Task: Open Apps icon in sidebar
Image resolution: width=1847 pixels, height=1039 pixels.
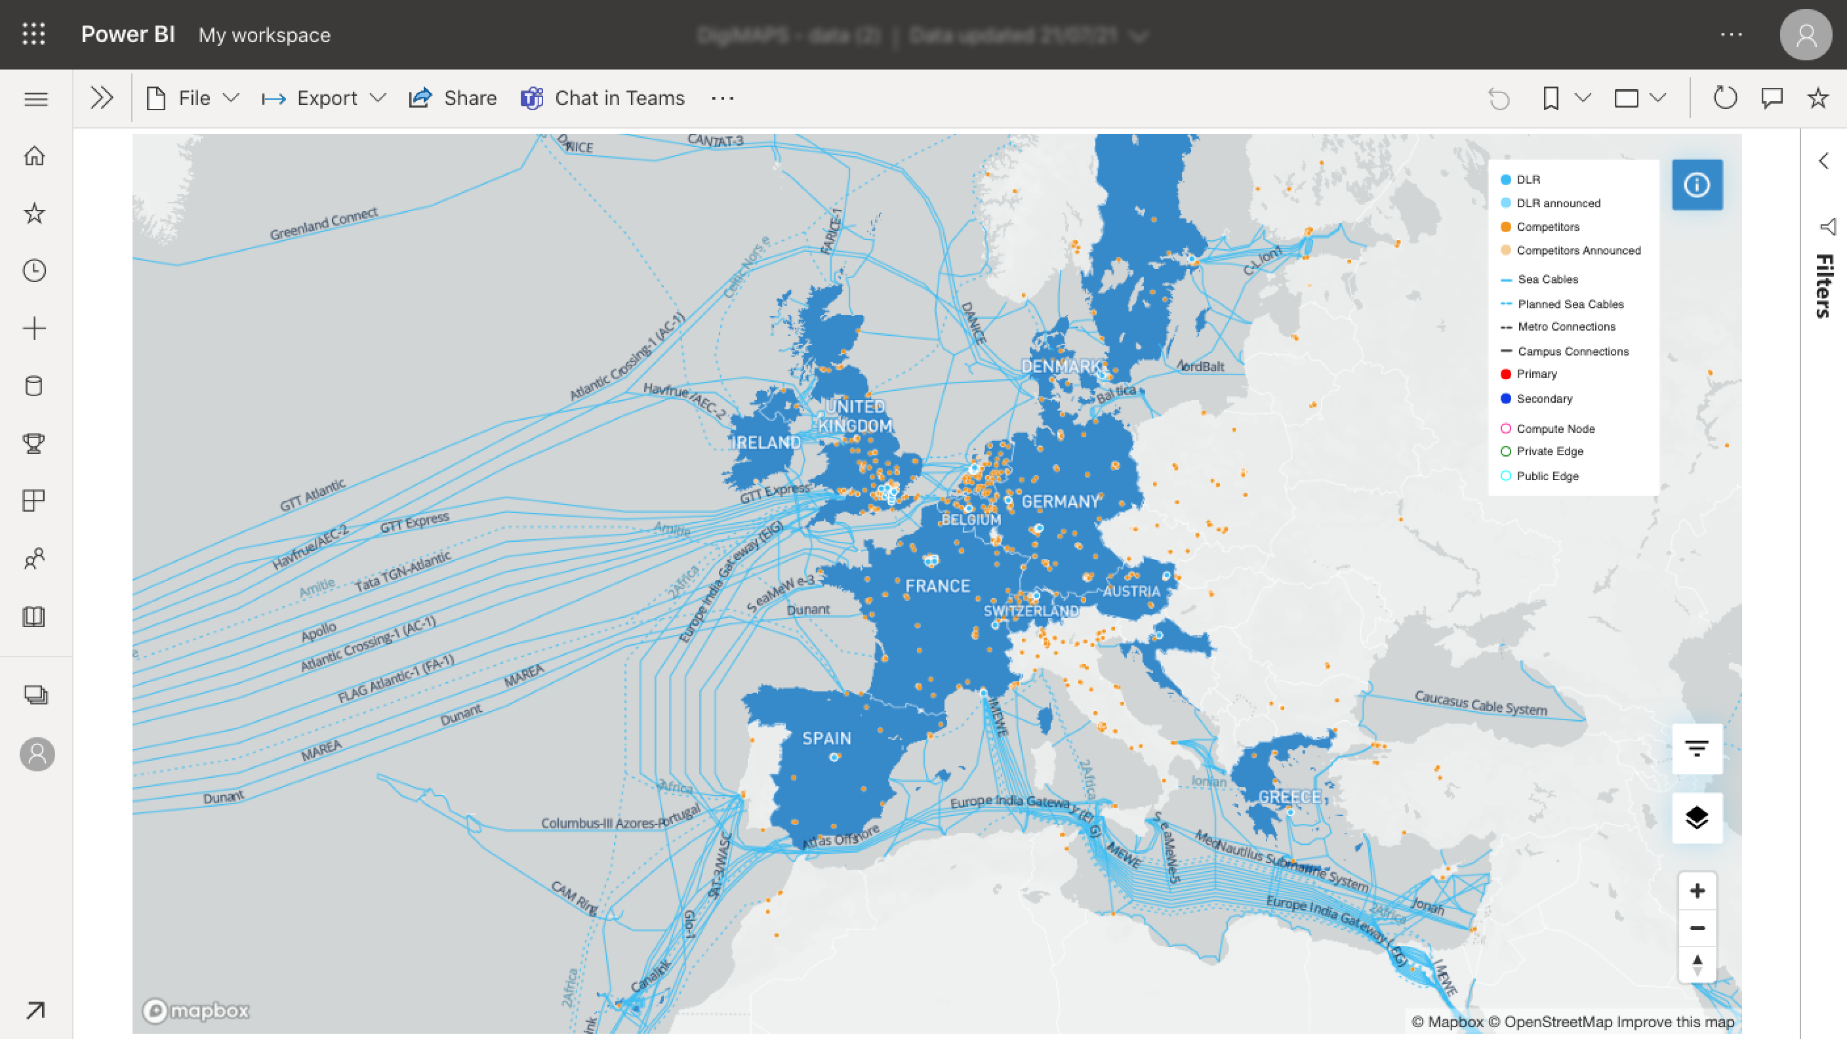Action: 34,500
